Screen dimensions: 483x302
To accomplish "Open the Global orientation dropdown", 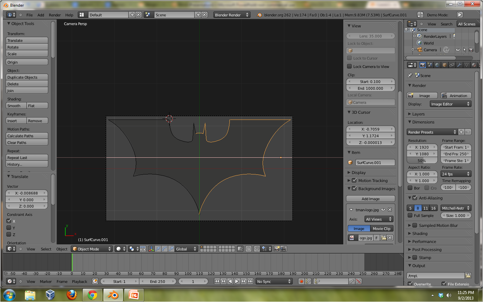I will point(186,249).
